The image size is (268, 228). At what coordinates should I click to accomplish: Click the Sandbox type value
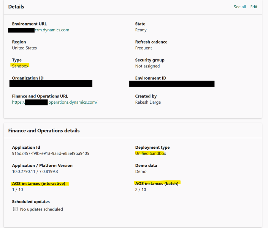(x=20, y=66)
